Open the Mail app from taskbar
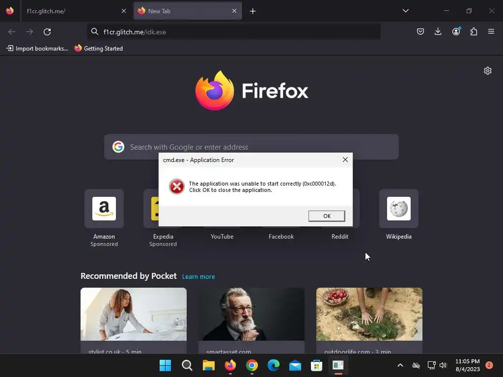The image size is (503, 377). [x=295, y=365]
